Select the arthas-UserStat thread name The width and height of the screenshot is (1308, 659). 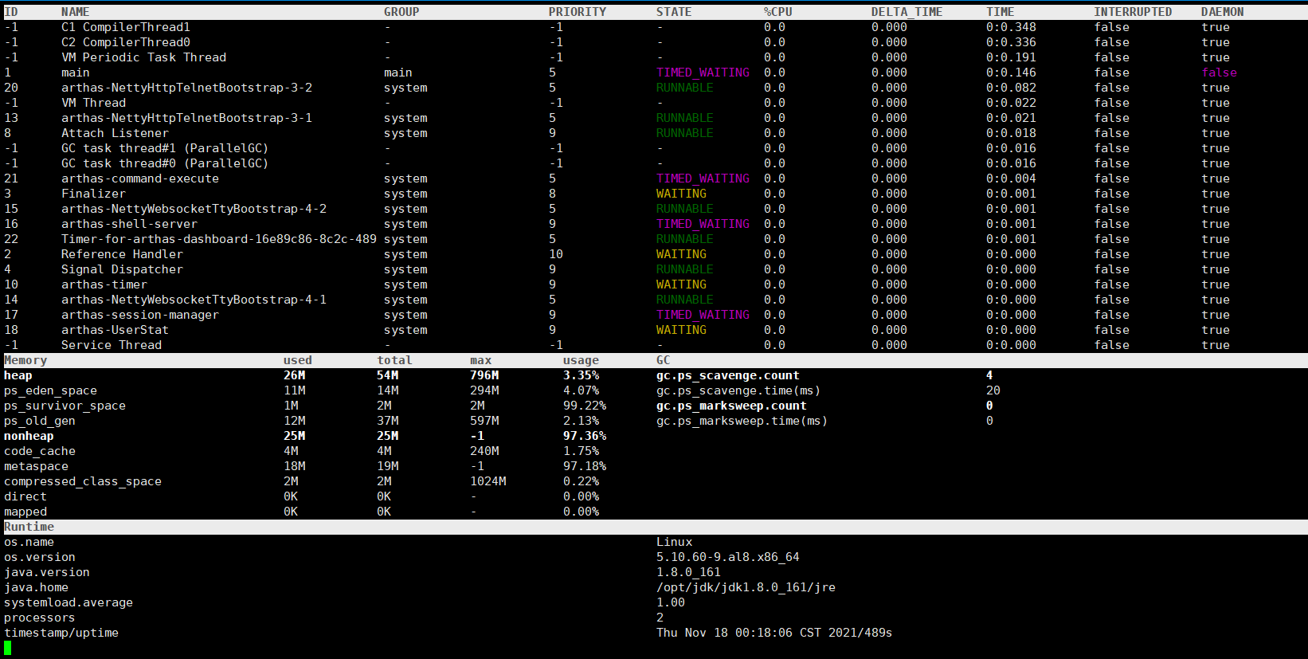point(115,330)
